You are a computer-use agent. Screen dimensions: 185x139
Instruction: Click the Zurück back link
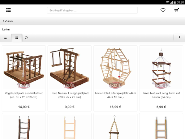tap(8, 21)
